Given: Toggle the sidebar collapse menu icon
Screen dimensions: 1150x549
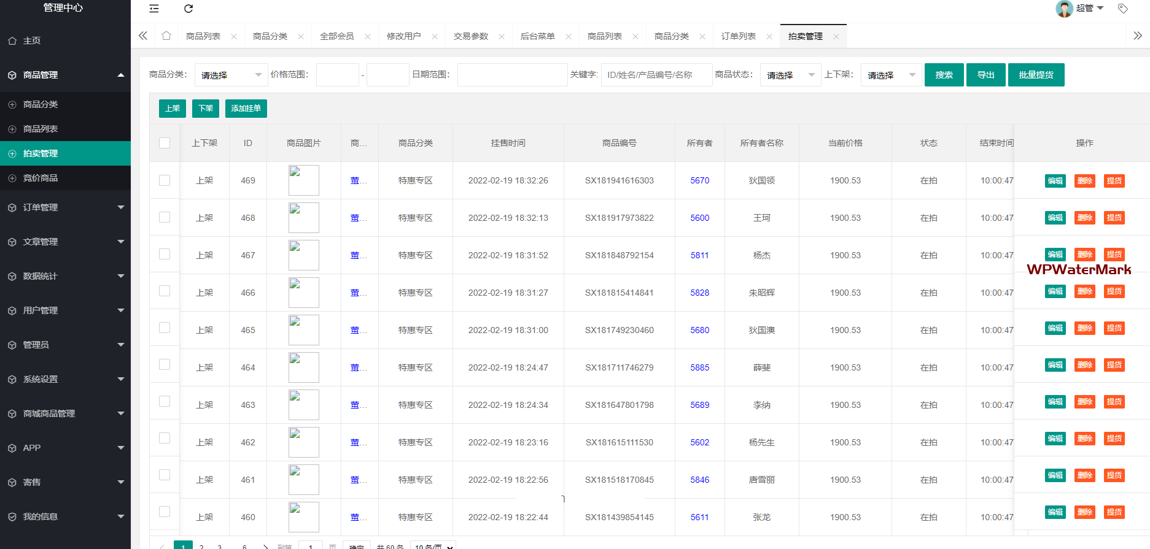Looking at the screenshot, I should click(x=154, y=9).
